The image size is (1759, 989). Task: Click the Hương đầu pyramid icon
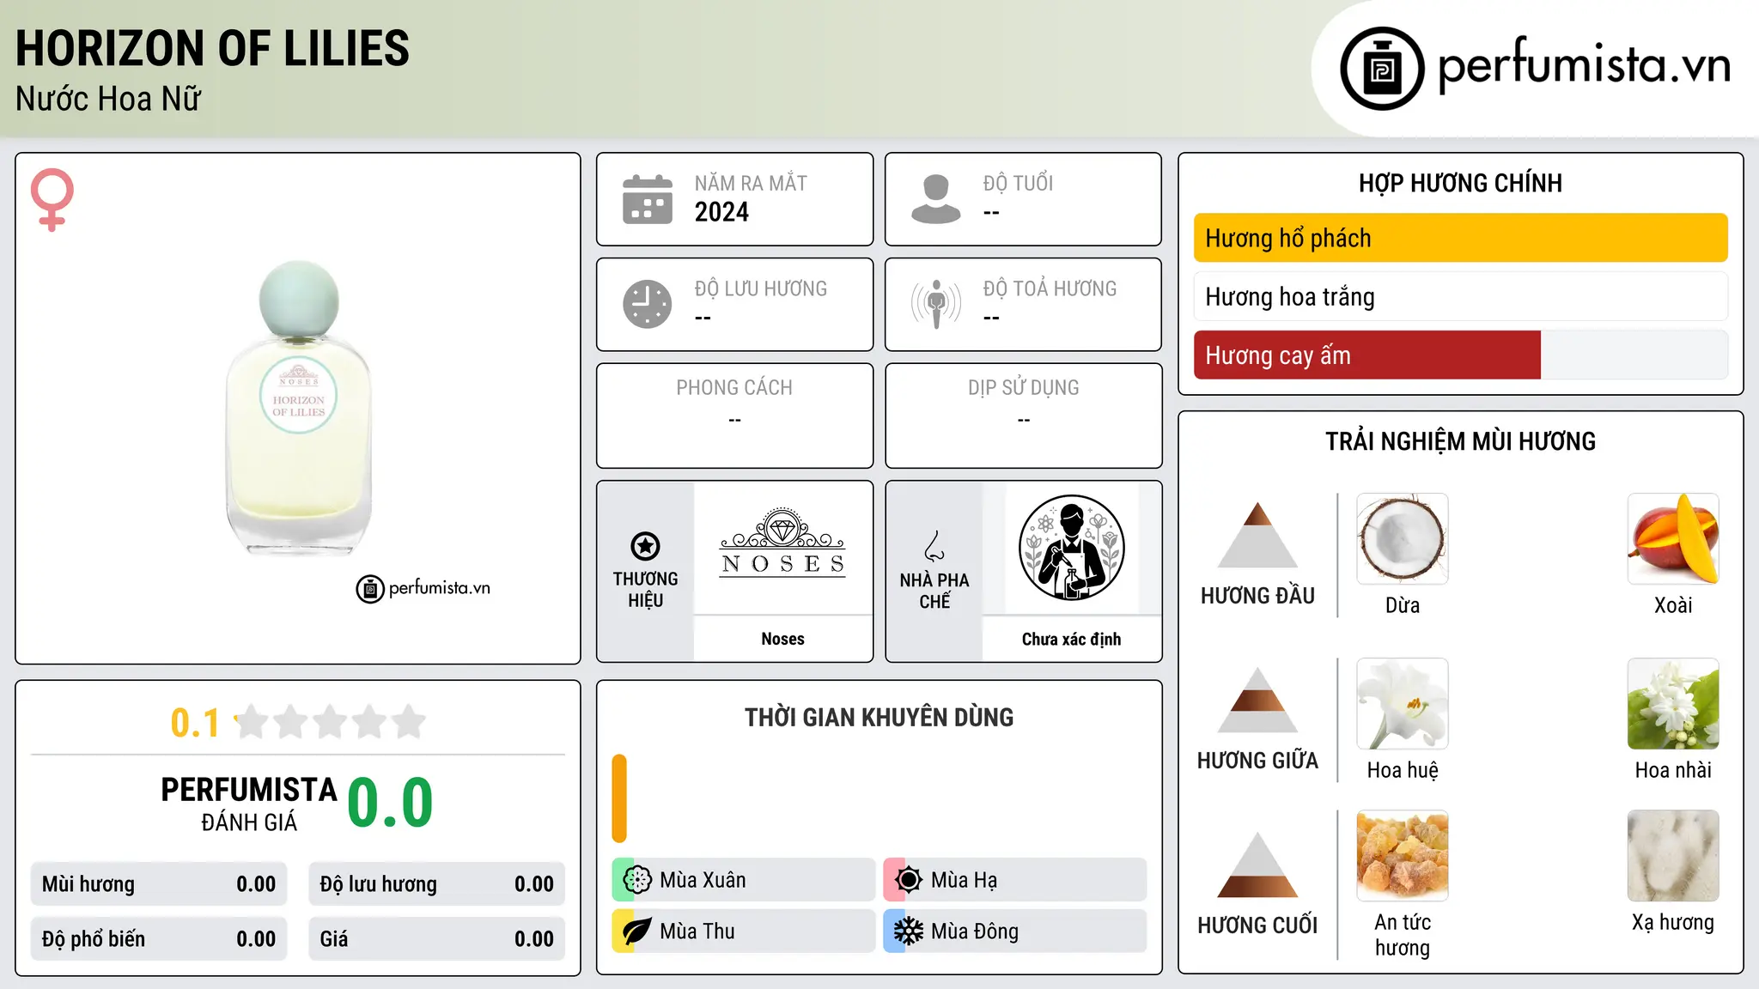tap(1257, 535)
